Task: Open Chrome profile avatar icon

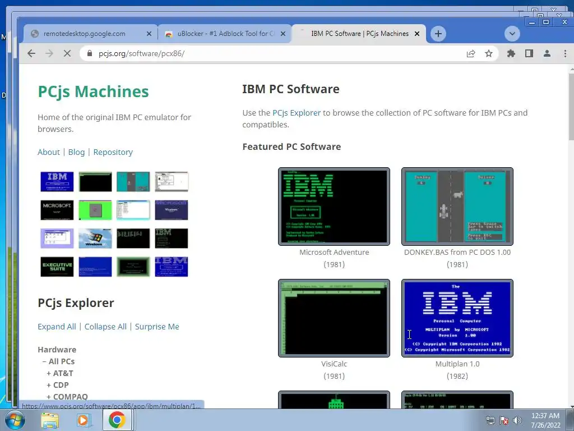Action: click(547, 53)
